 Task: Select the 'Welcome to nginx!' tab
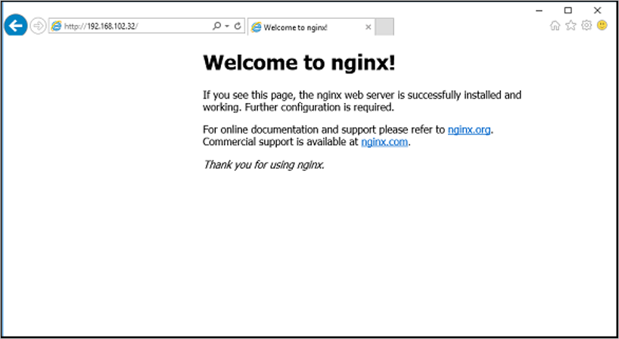pos(311,27)
